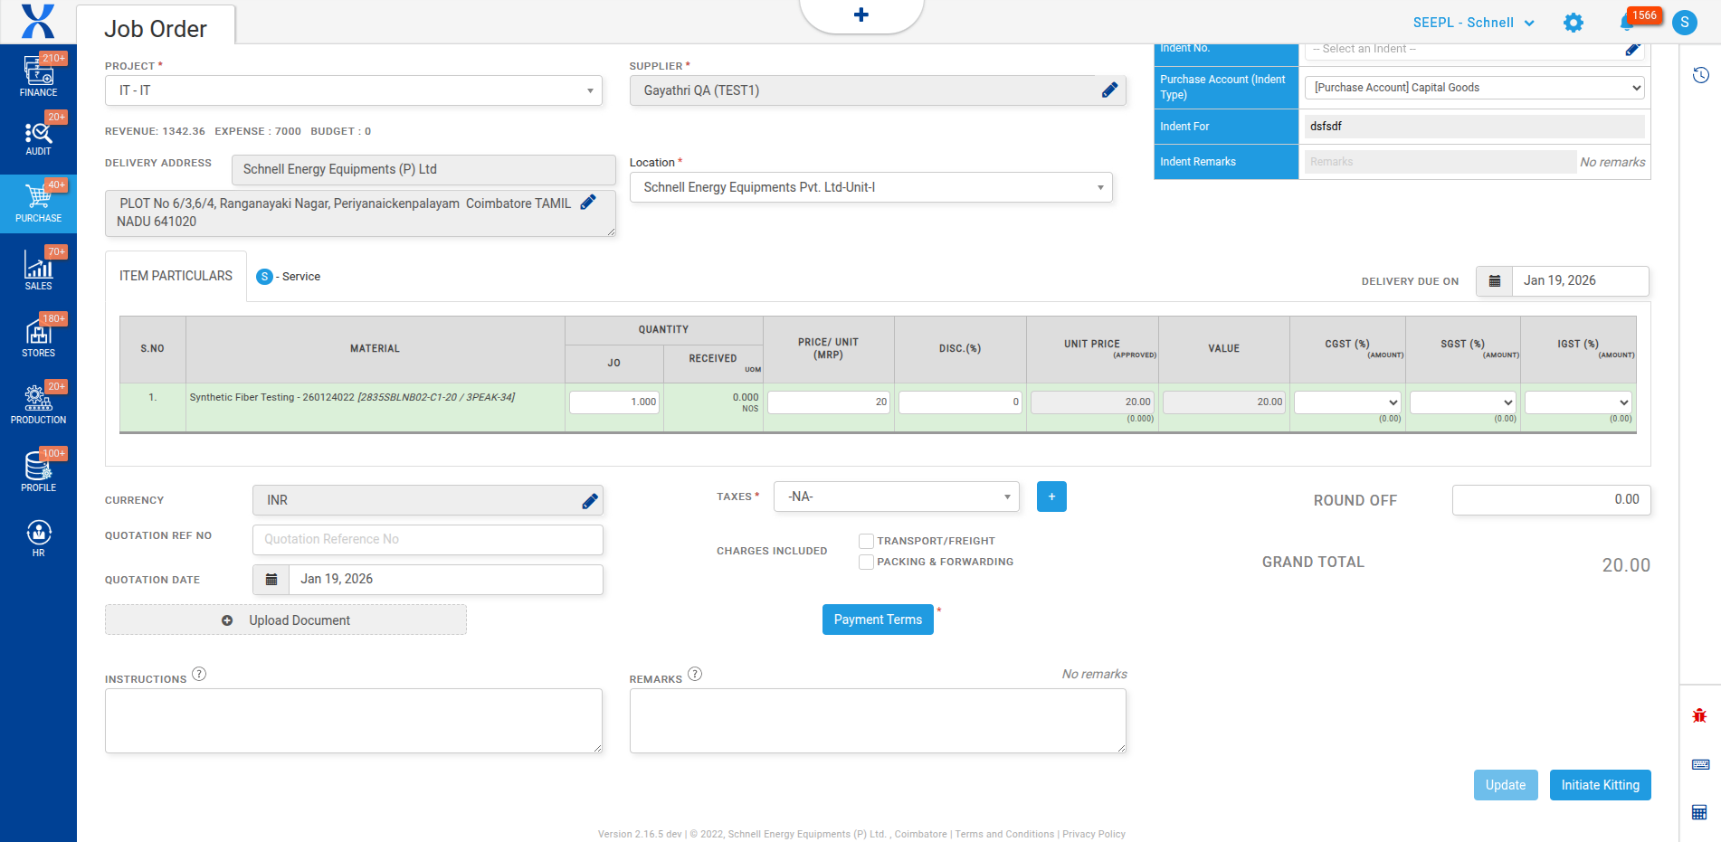Open the notifications bell
1721x842 pixels.
click(x=1627, y=23)
